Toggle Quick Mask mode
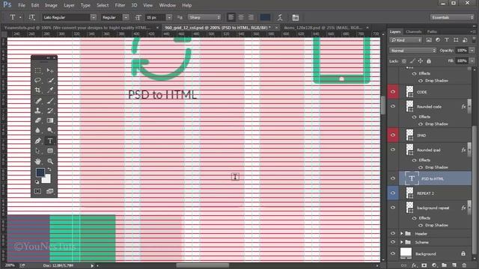The image size is (479, 269). coord(38,191)
